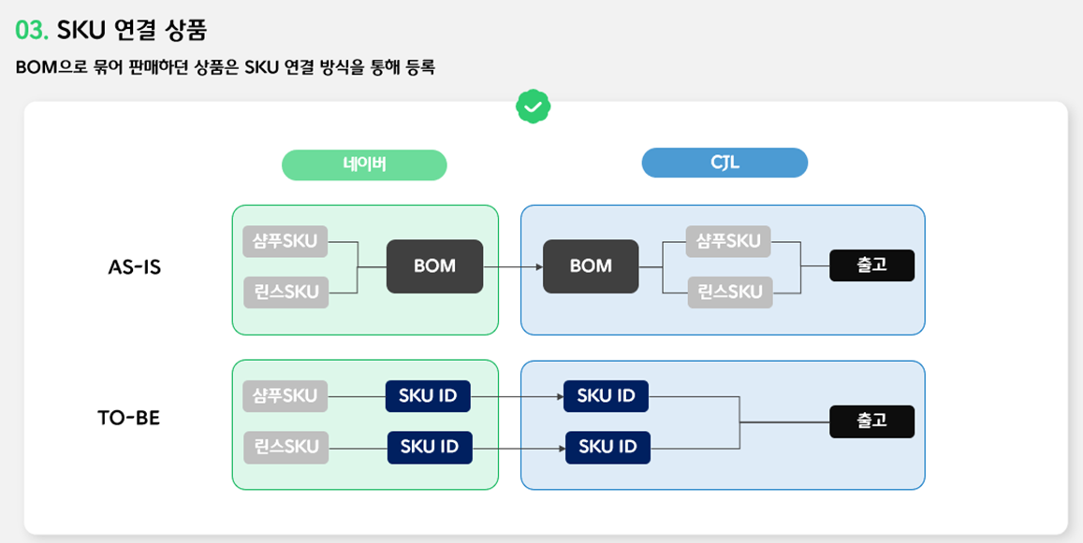Click the AS-IS row label
The height and width of the screenshot is (543, 1083).
[135, 267]
